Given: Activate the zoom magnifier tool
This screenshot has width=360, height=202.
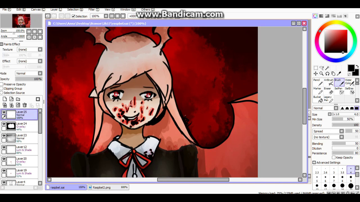Looking at the screenshot, I should 321,74.
